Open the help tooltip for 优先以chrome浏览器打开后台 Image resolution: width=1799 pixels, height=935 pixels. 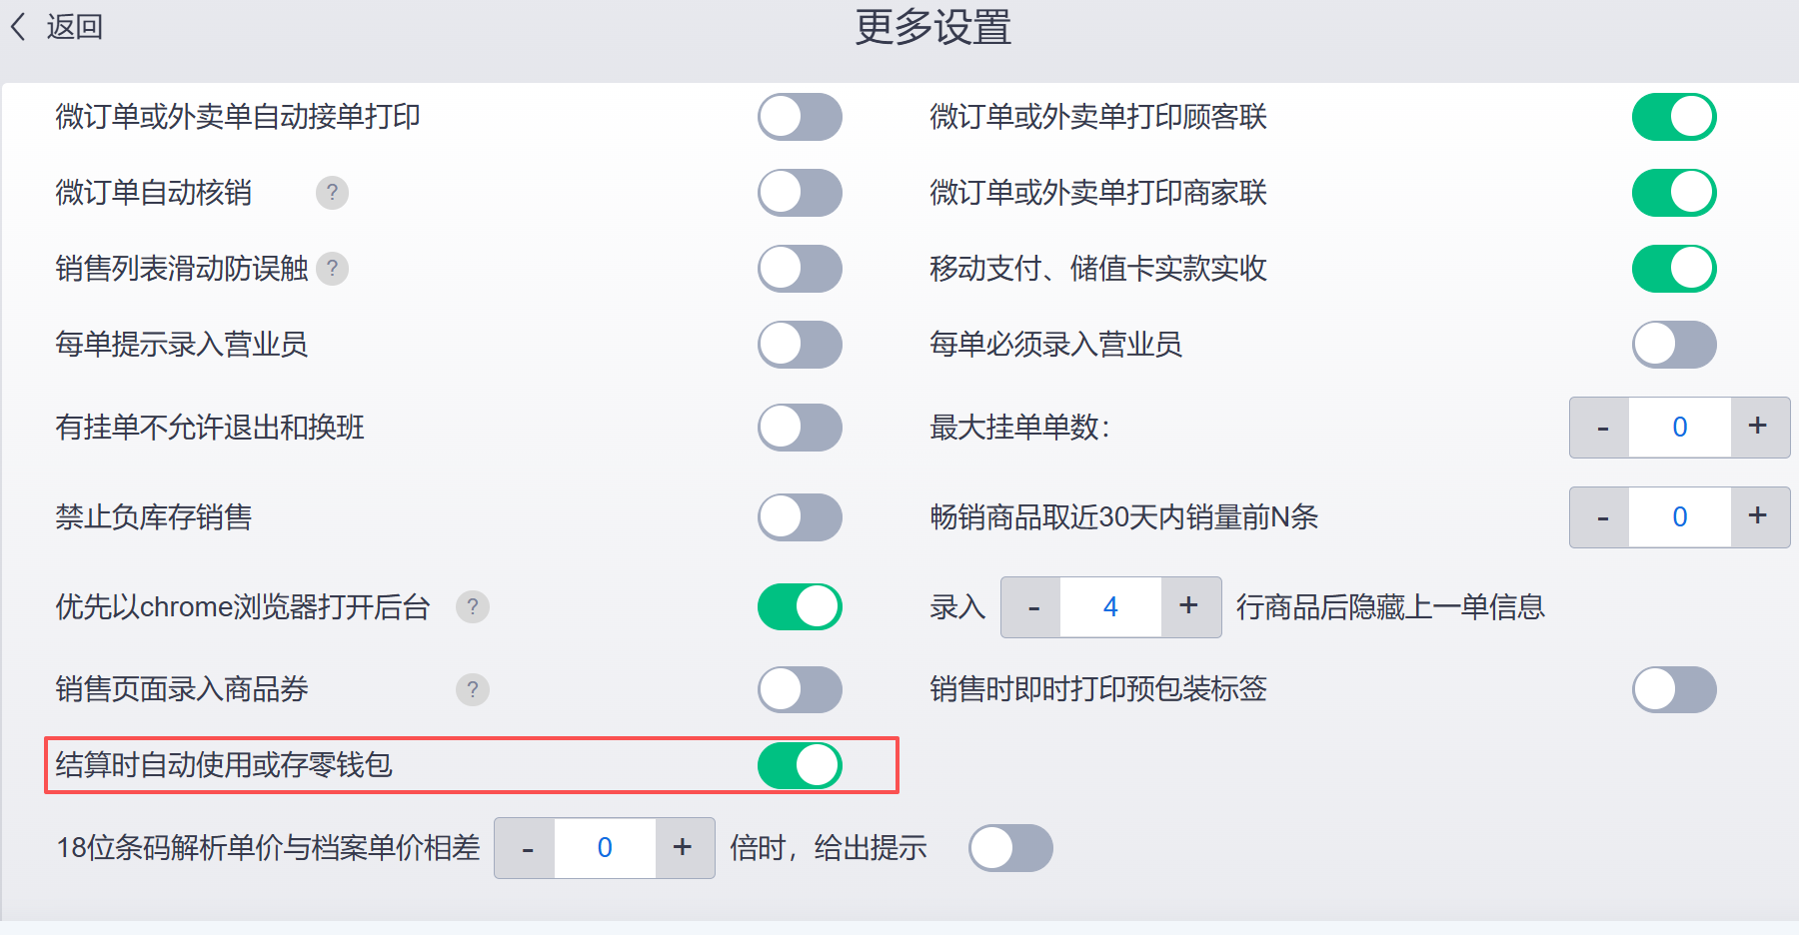click(x=472, y=606)
